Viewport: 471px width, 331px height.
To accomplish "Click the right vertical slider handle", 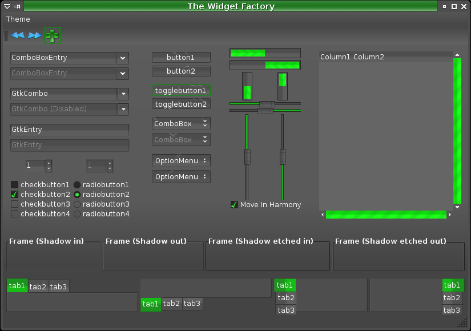I will click(x=283, y=157).
